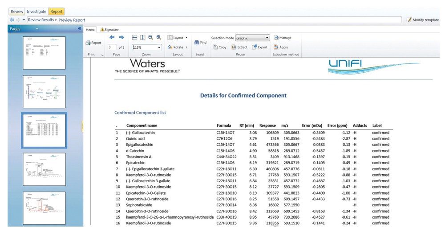The height and width of the screenshot is (235, 445).
Task: Switch to the Home ribbon tab
Action: (90, 30)
